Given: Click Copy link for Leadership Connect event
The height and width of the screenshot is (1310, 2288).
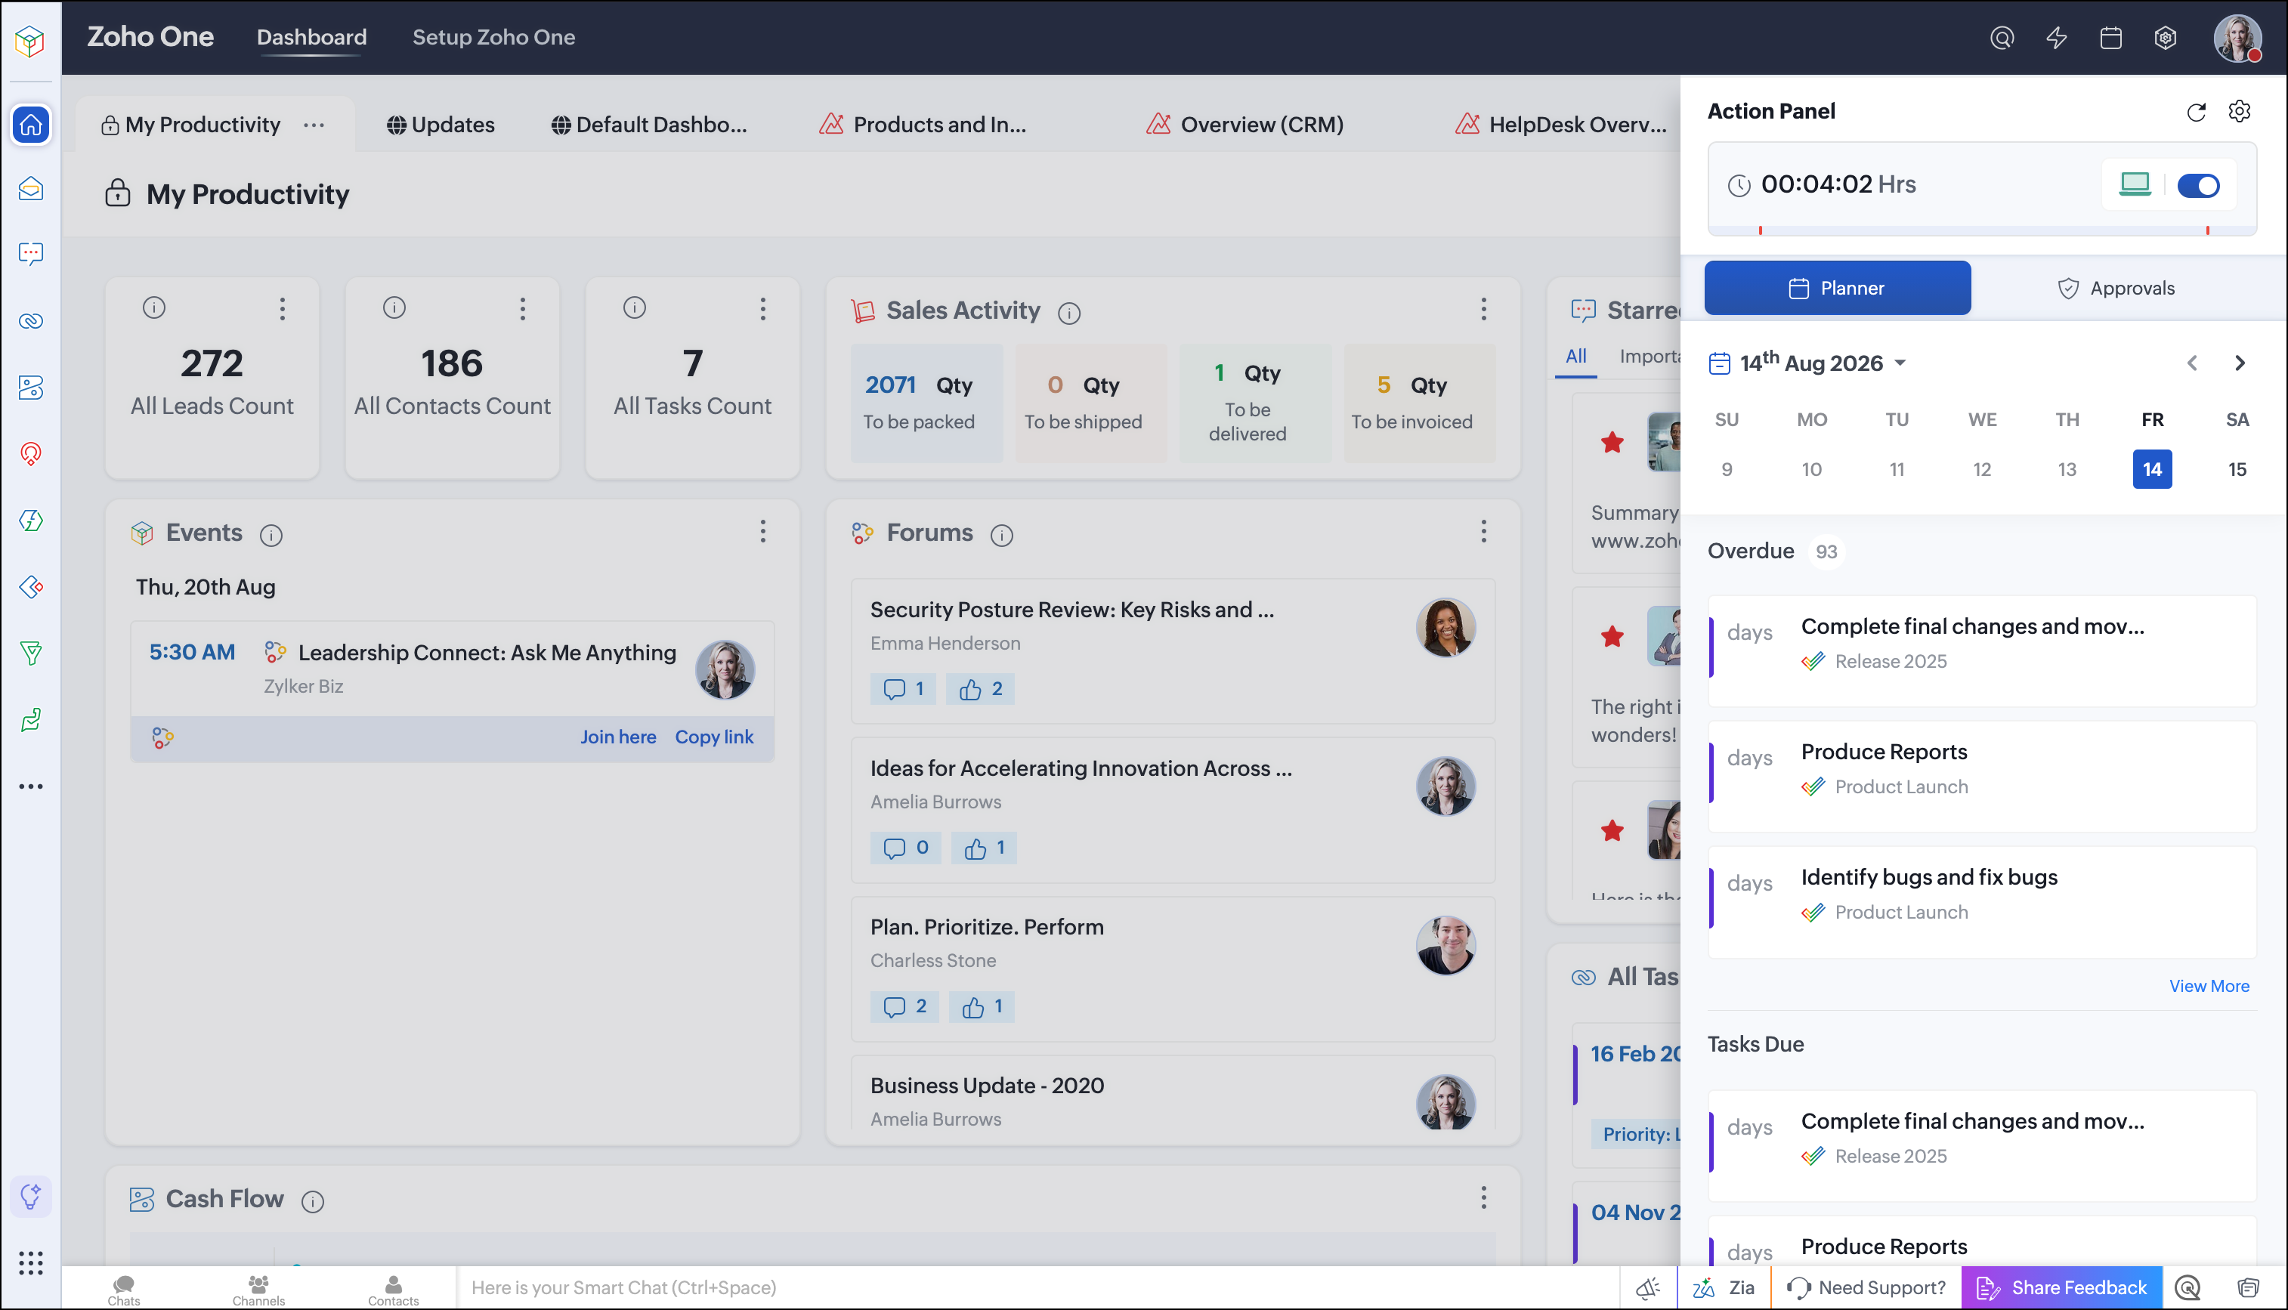Looking at the screenshot, I should pyautogui.click(x=714, y=737).
